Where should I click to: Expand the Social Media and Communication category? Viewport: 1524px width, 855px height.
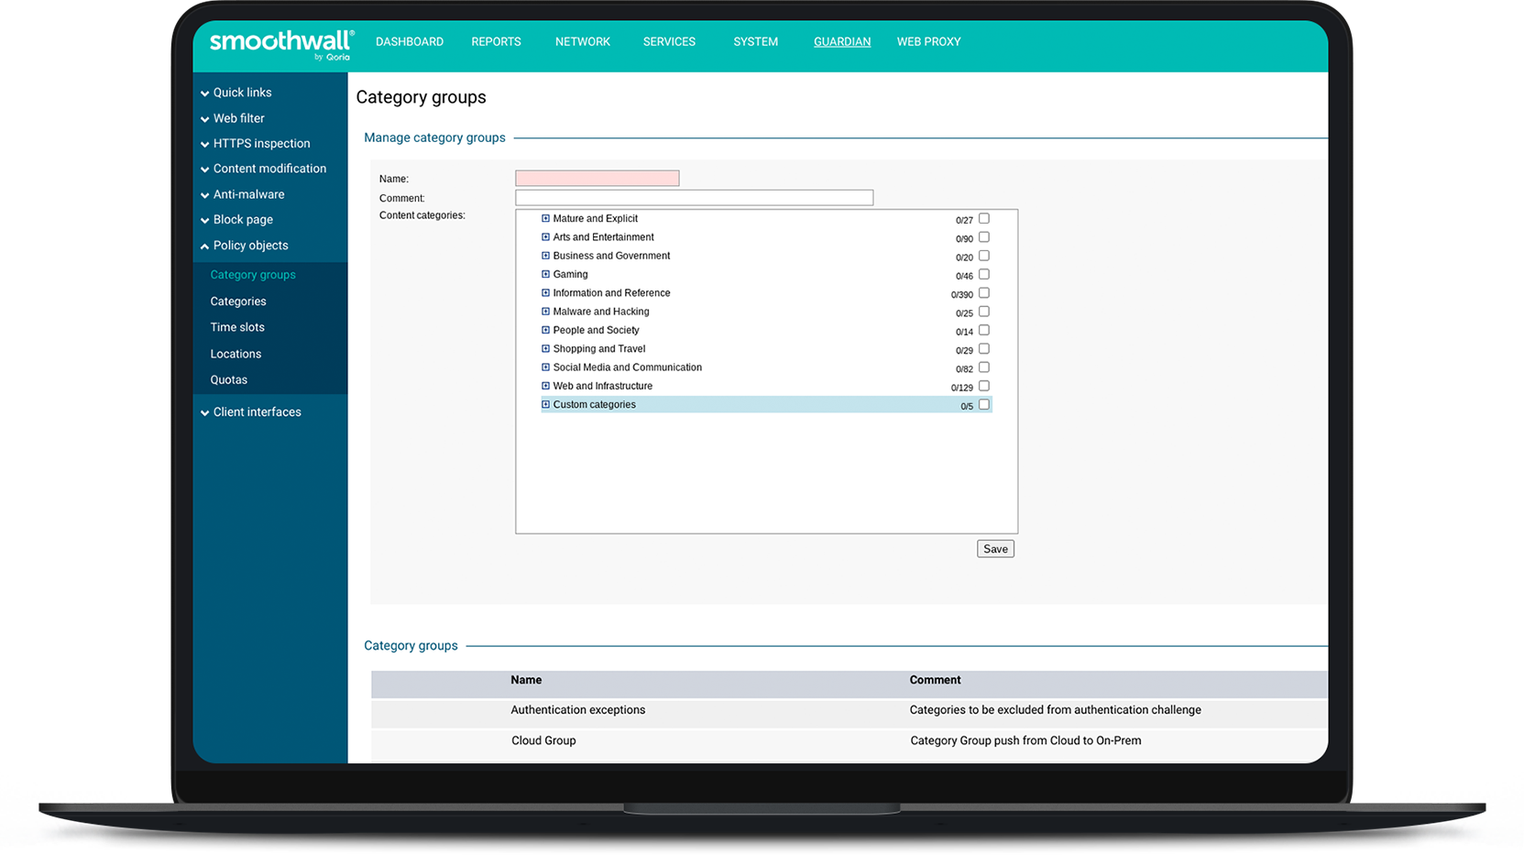coord(544,367)
